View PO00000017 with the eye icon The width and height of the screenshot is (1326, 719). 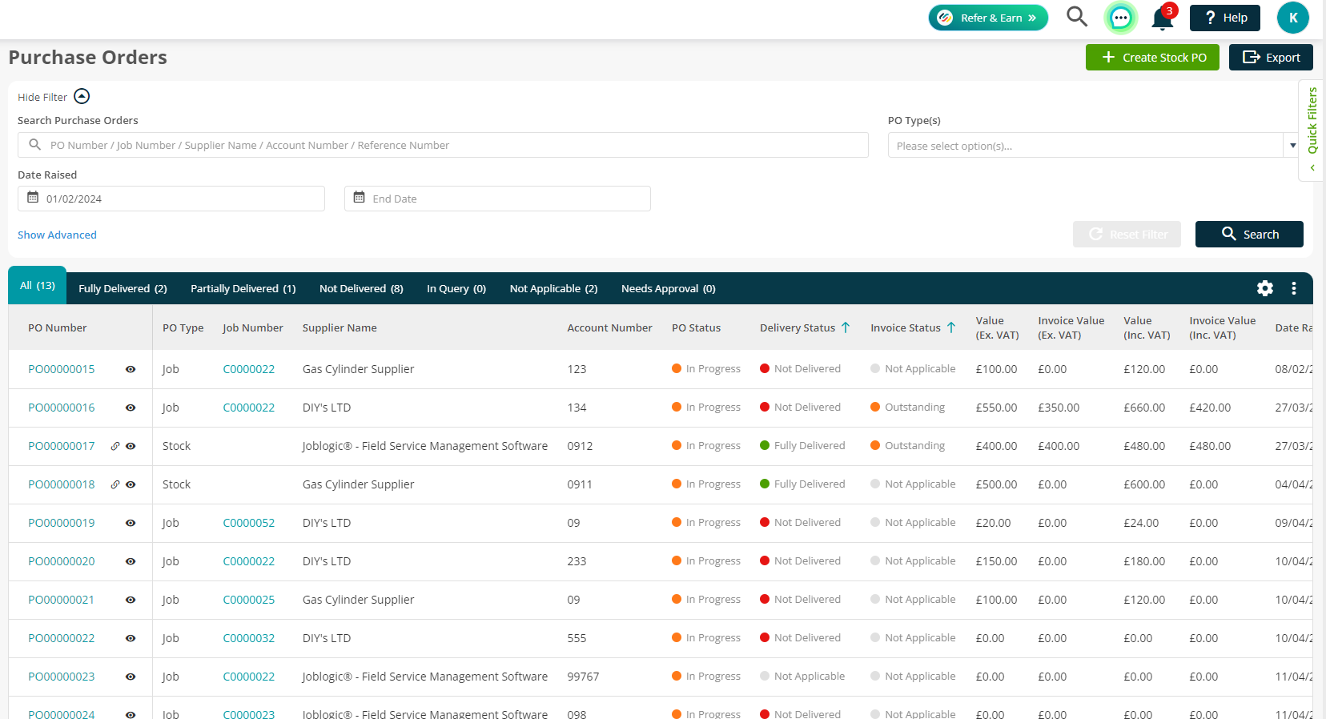(131, 446)
